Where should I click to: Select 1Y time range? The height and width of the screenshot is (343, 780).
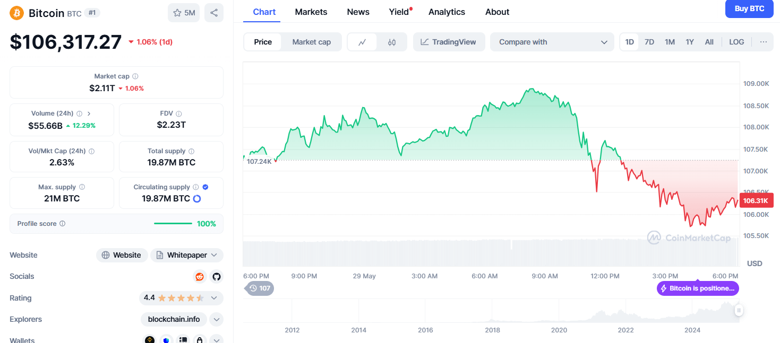(x=690, y=42)
